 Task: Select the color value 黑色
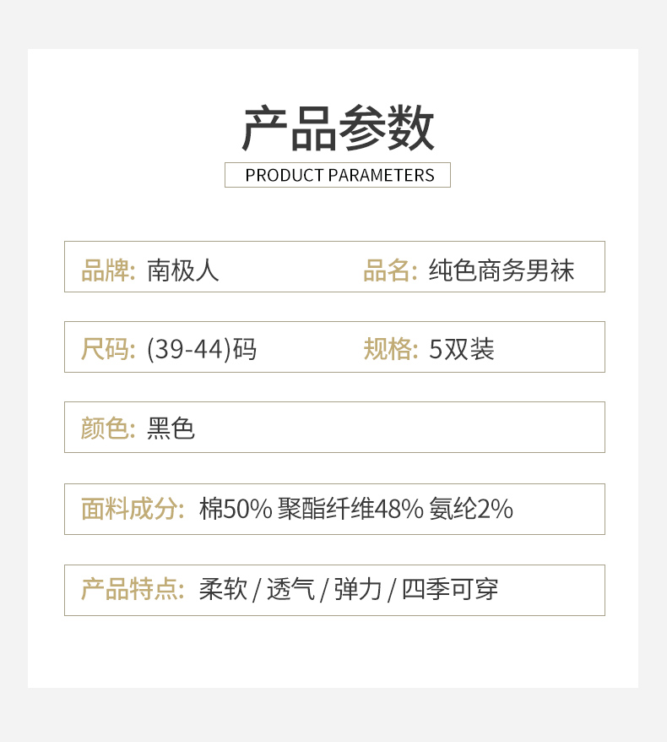point(171,428)
